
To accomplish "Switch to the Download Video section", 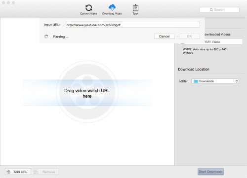I will point(112,9).
